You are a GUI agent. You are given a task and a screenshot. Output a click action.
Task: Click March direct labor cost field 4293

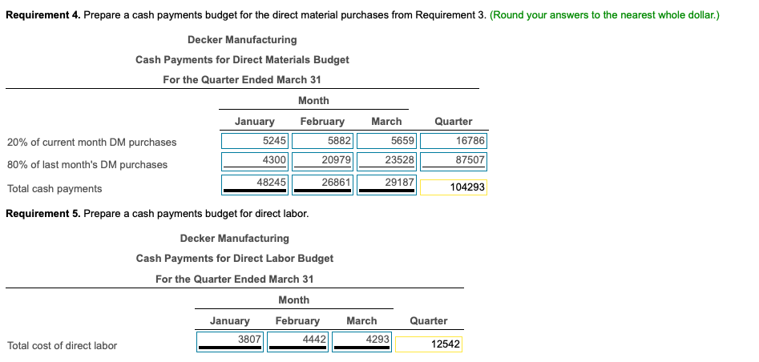pyautogui.click(x=362, y=342)
